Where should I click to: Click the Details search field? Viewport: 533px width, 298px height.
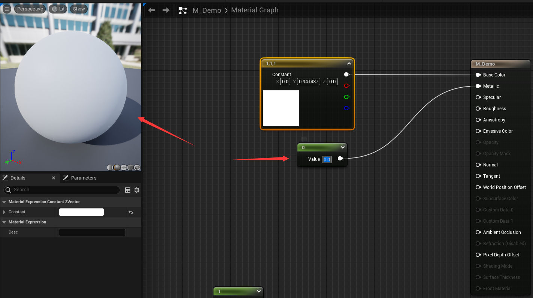point(64,190)
